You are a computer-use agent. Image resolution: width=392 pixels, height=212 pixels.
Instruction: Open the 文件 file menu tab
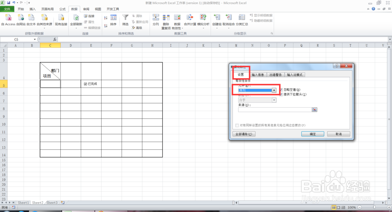pos(7,9)
